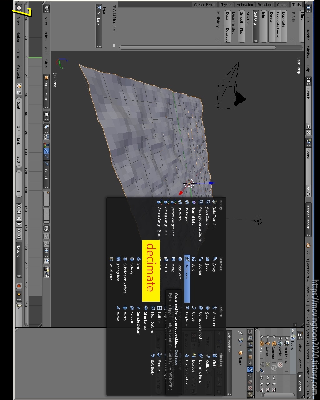
Task: Click the Armature modifier icon
Action: [214, 308]
